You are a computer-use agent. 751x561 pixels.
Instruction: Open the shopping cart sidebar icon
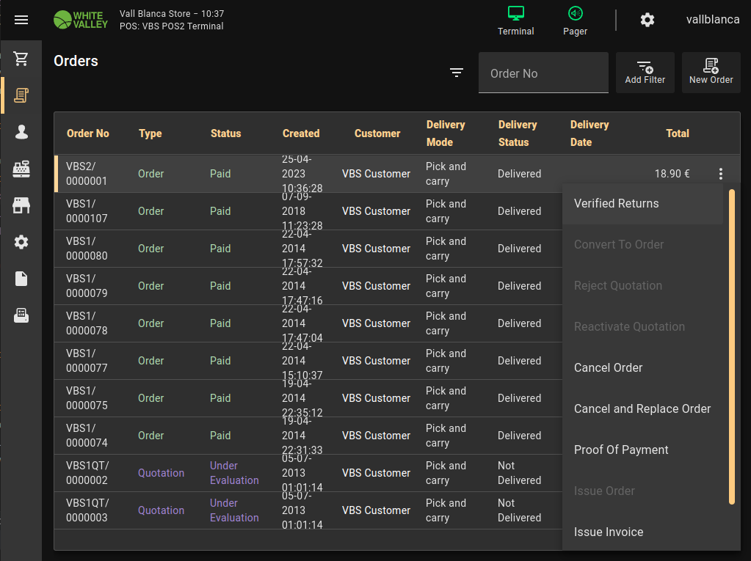21,59
